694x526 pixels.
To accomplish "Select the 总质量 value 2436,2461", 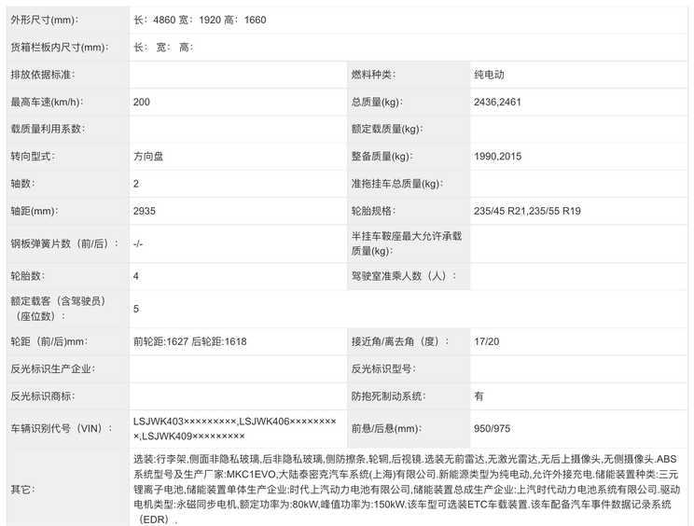I will tap(498, 102).
